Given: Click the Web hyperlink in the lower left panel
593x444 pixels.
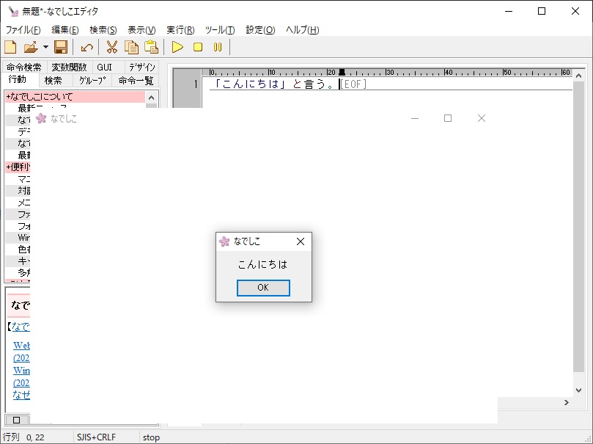Looking at the screenshot, I should pyautogui.click(x=21, y=346).
